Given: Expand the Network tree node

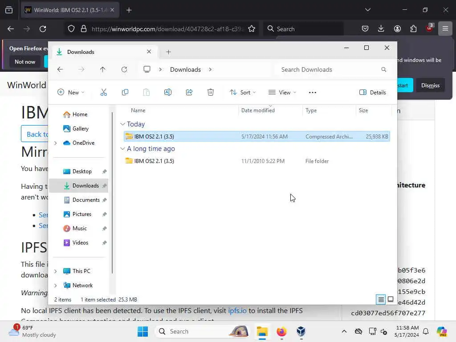Looking at the screenshot, I should pyautogui.click(x=56, y=285).
